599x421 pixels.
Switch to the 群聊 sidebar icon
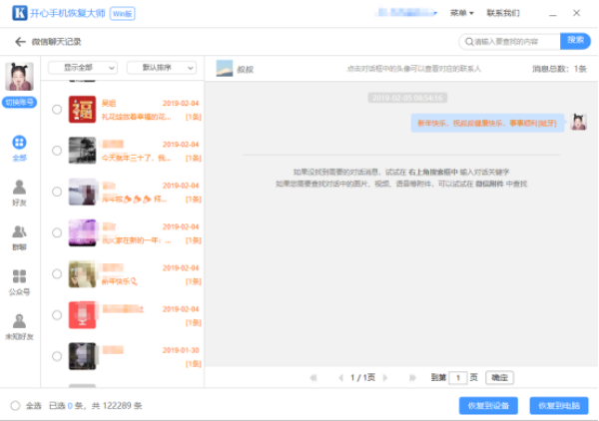pyautogui.click(x=19, y=236)
